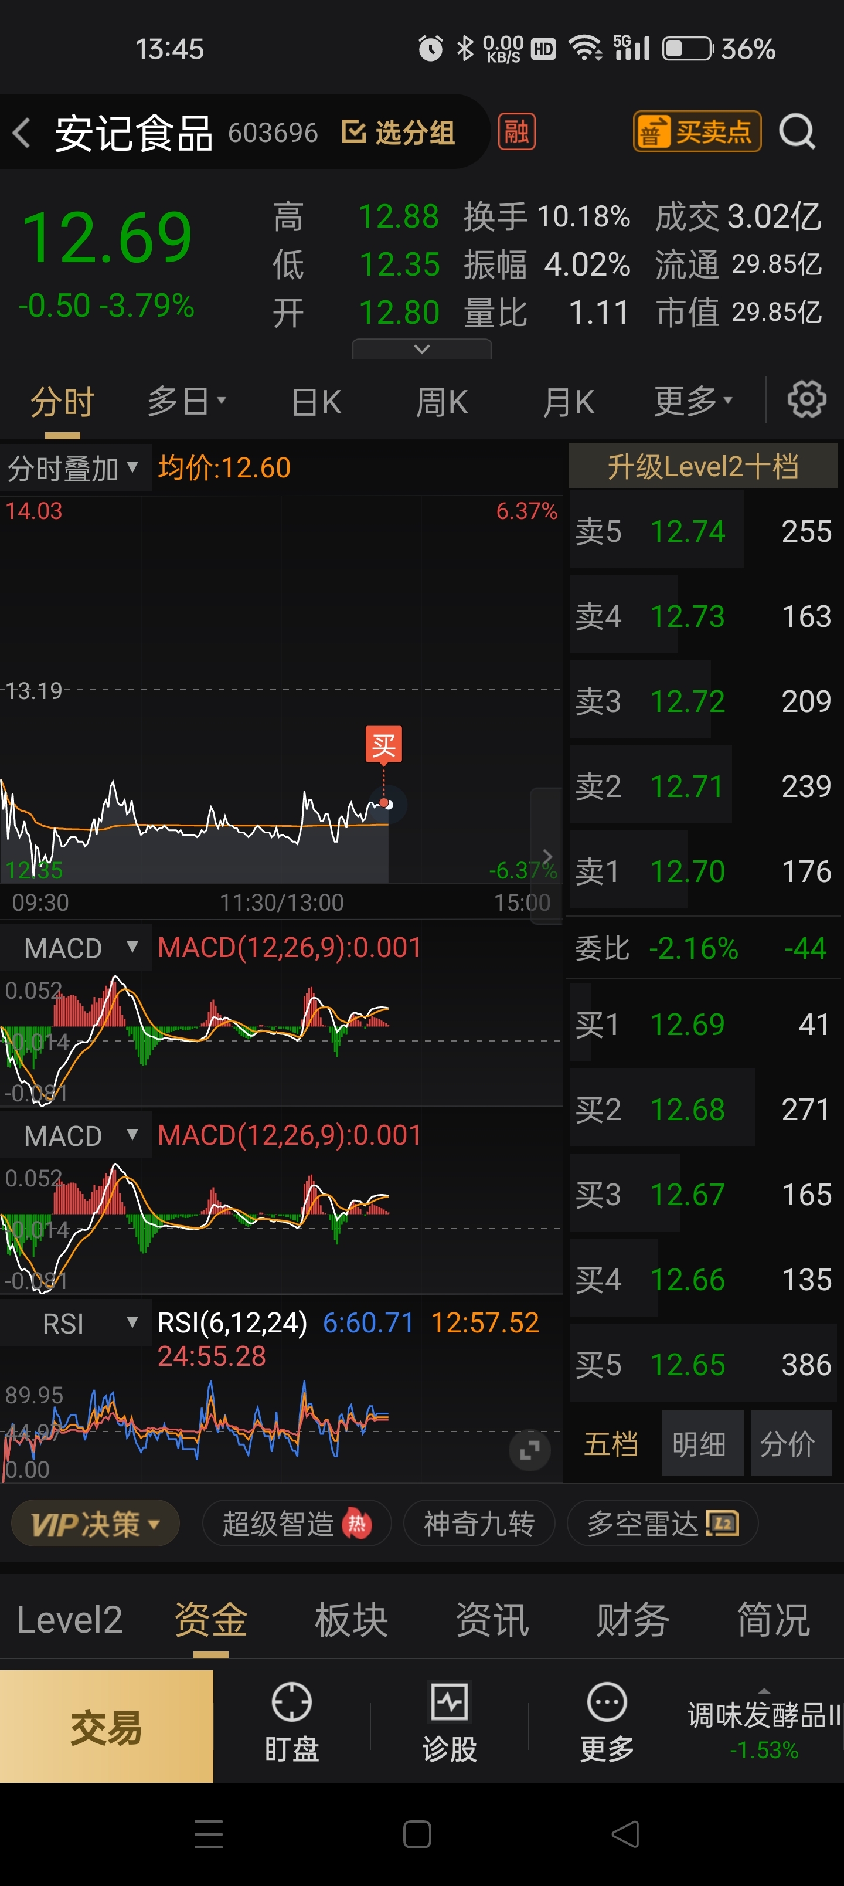
Task: Open the 买卖点 buy-sell points button
Action: [697, 132]
